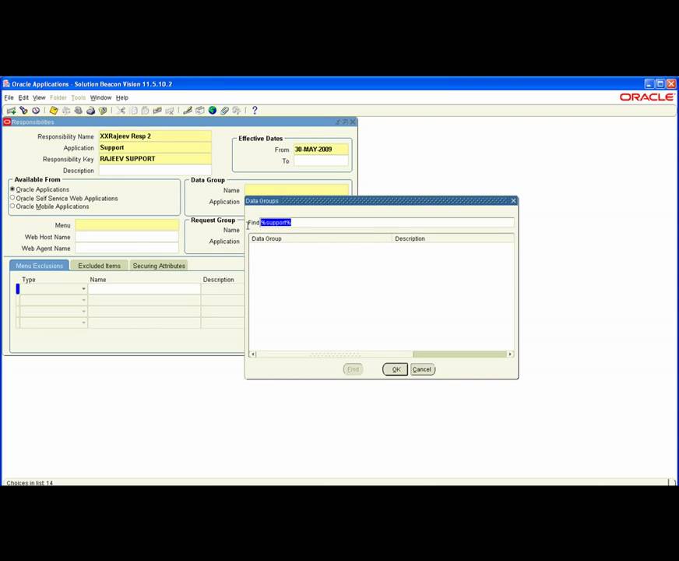Click the Switch Responsibilities toolbar icon

(x=79, y=111)
